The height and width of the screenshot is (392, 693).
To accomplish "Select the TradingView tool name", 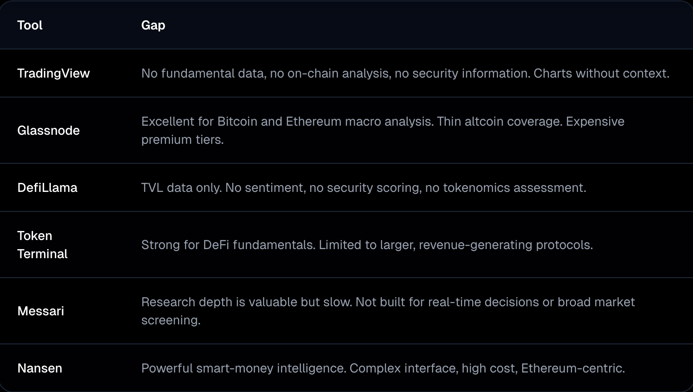I will [54, 73].
